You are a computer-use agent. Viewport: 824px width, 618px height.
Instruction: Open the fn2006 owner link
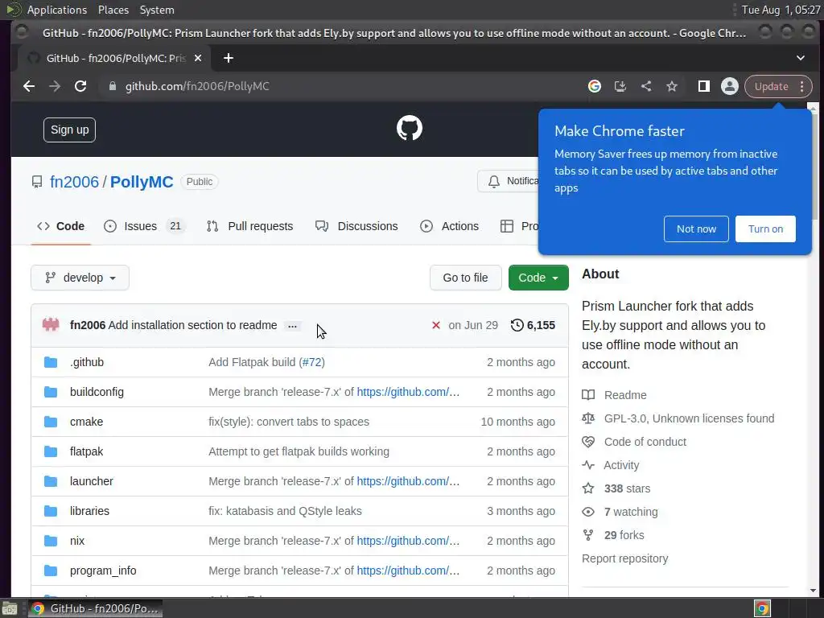point(74,182)
